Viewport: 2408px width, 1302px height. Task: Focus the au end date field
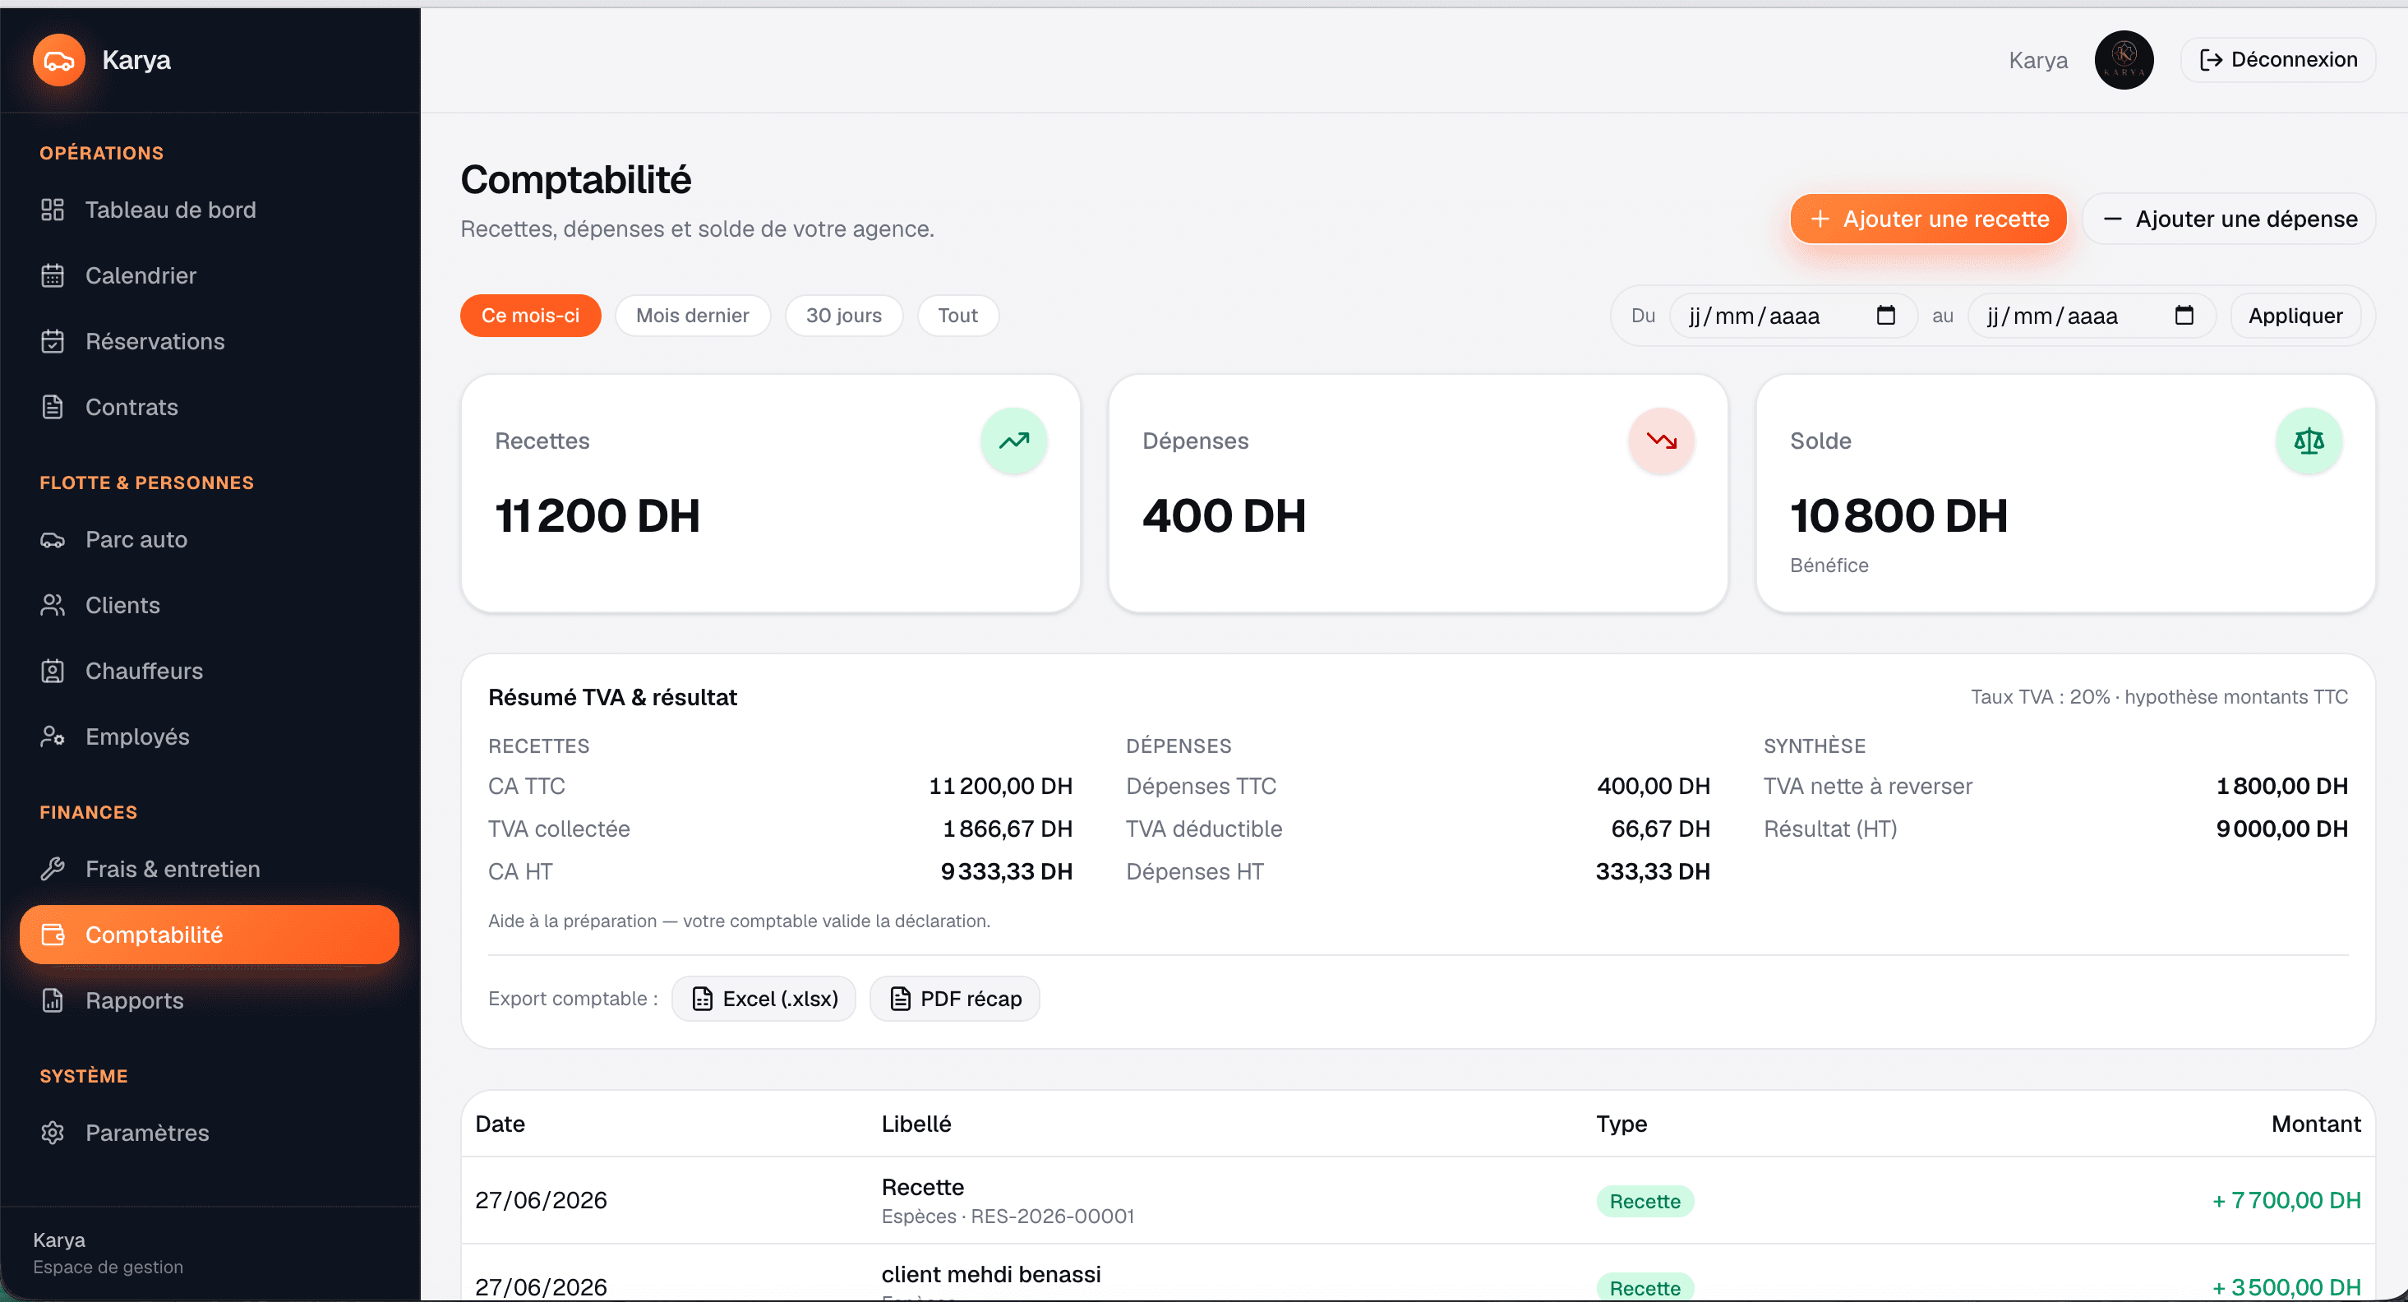(2091, 316)
